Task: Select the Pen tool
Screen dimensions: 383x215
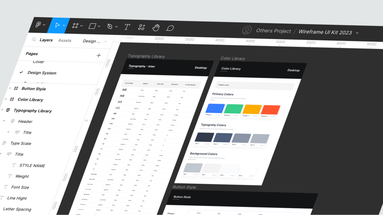Action: [110, 27]
